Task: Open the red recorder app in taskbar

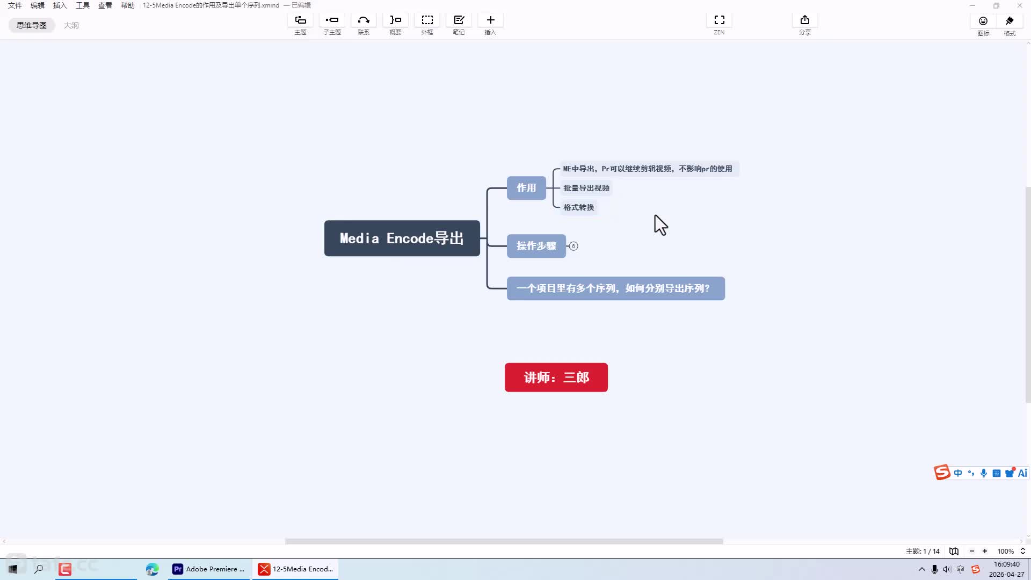Action: (x=65, y=569)
